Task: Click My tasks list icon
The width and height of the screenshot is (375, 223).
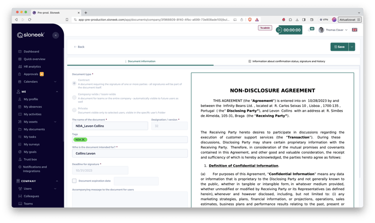Action: pos(20,137)
